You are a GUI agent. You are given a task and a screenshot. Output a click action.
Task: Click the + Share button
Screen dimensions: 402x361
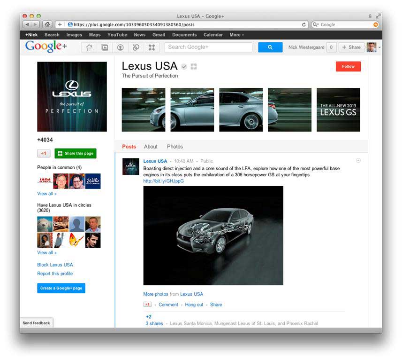pos(351,47)
